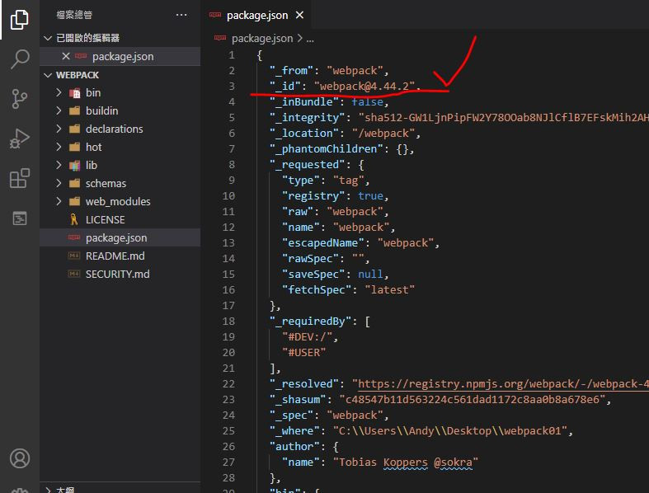Expand the web_modules folder
Viewport: 649px width, 493px height.
coord(59,201)
